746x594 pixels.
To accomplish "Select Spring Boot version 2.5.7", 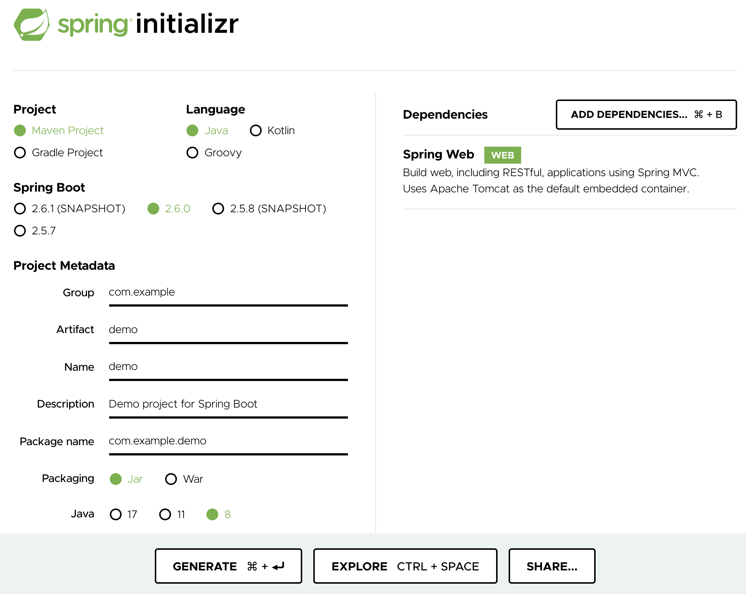I will click(x=20, y=231).
